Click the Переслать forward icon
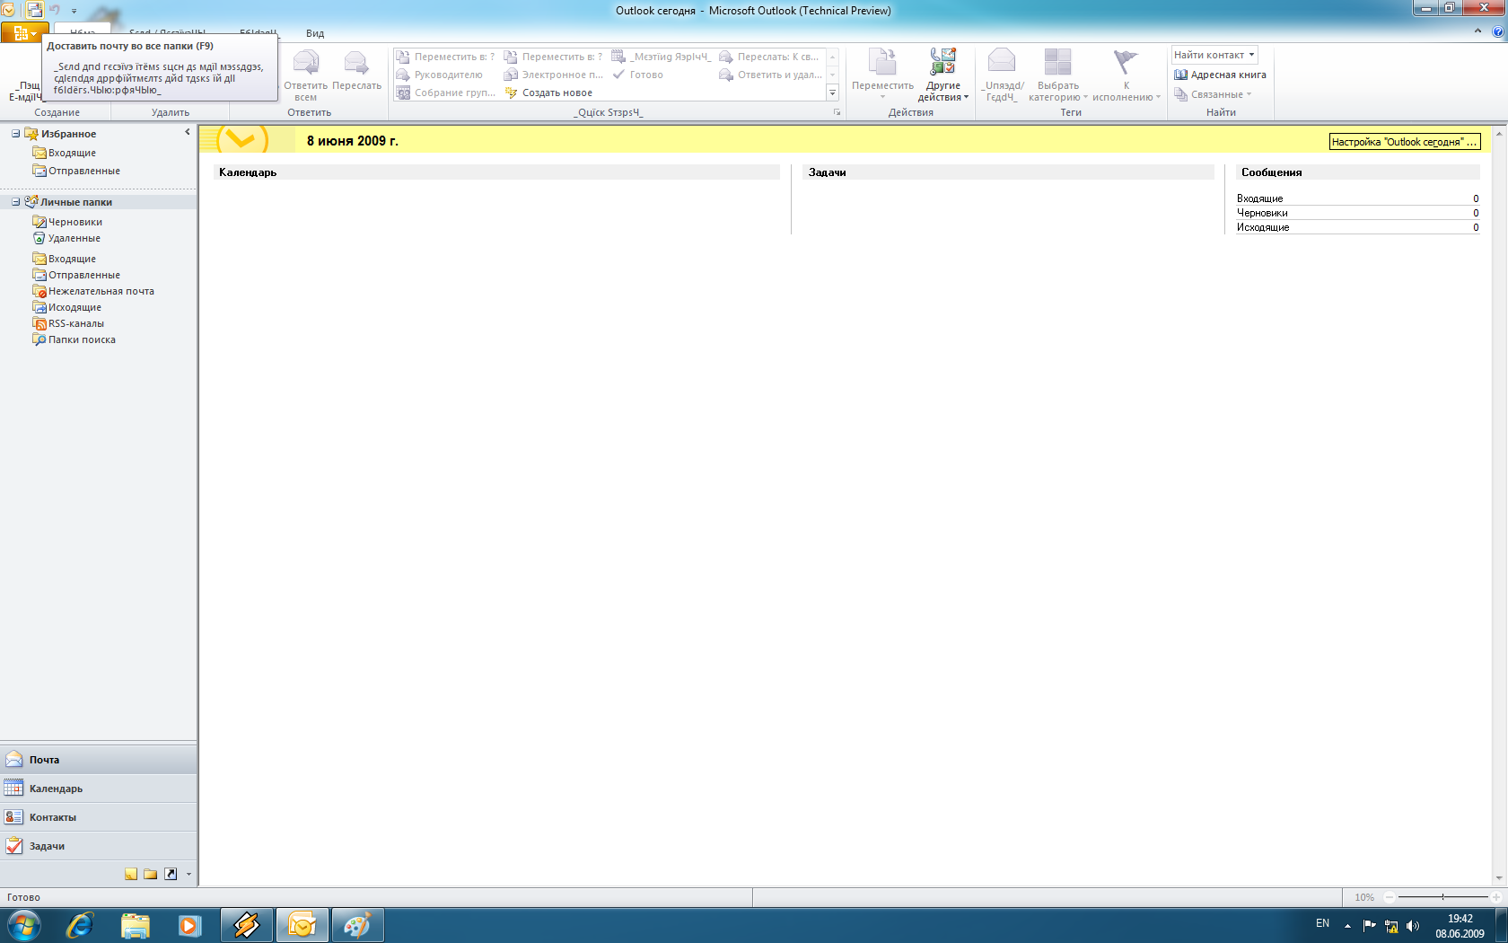Screen dimensions: 1508x943 coord(356,70)
